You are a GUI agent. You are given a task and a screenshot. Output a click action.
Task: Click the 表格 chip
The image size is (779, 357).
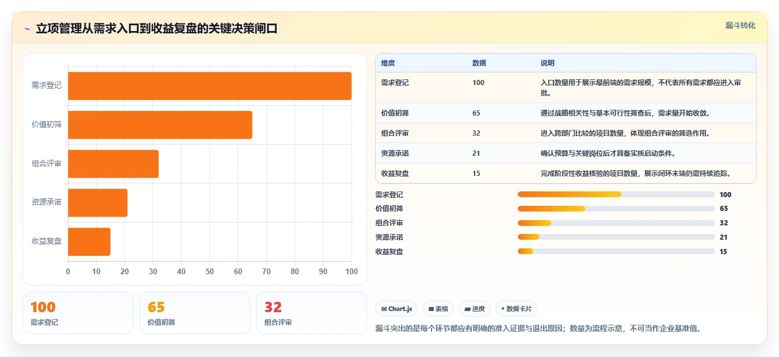(x=438, y=309)
